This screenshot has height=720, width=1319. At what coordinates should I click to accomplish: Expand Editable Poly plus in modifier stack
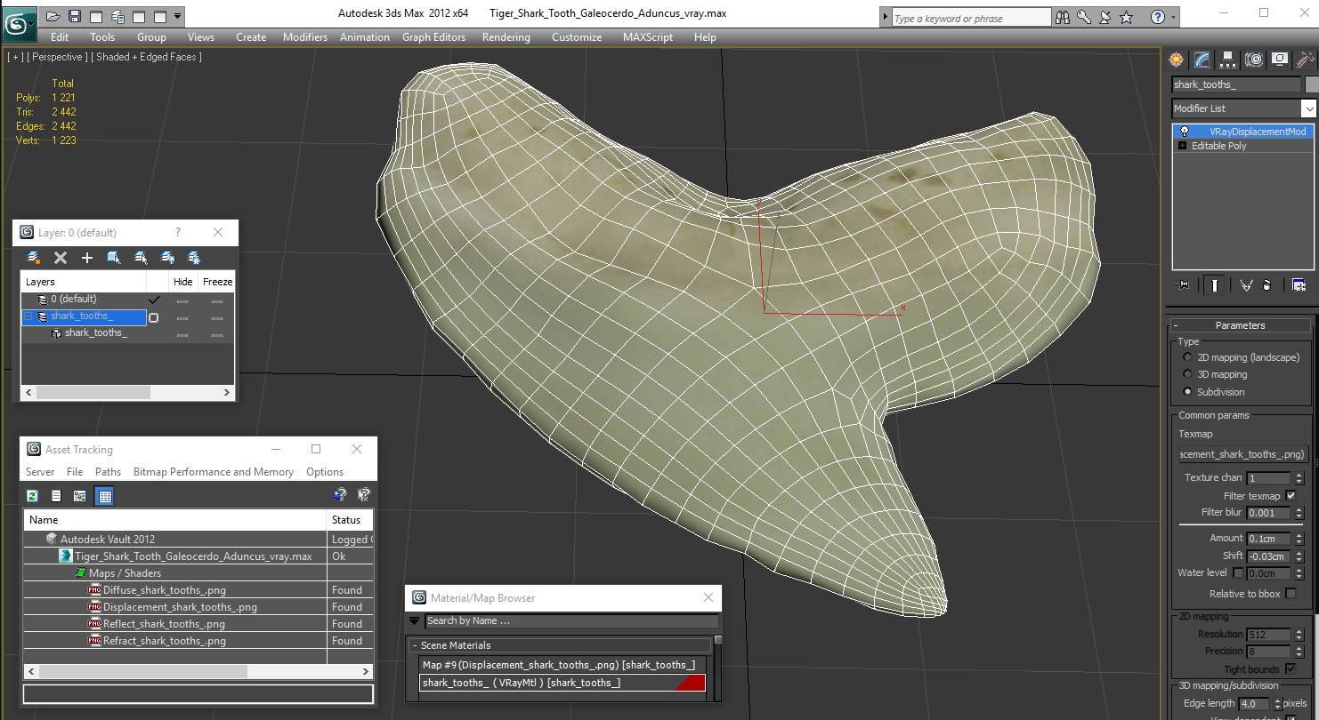click(1183, 146)
